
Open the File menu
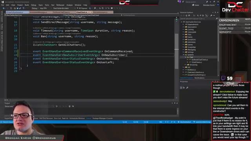point(2,5)
